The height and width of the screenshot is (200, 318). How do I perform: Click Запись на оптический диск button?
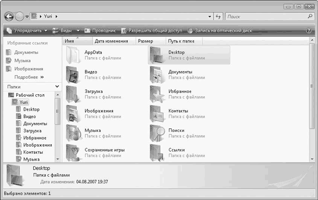tap(220, 31)
